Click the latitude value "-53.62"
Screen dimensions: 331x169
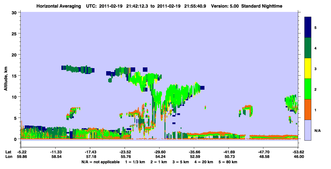point(298,152)
